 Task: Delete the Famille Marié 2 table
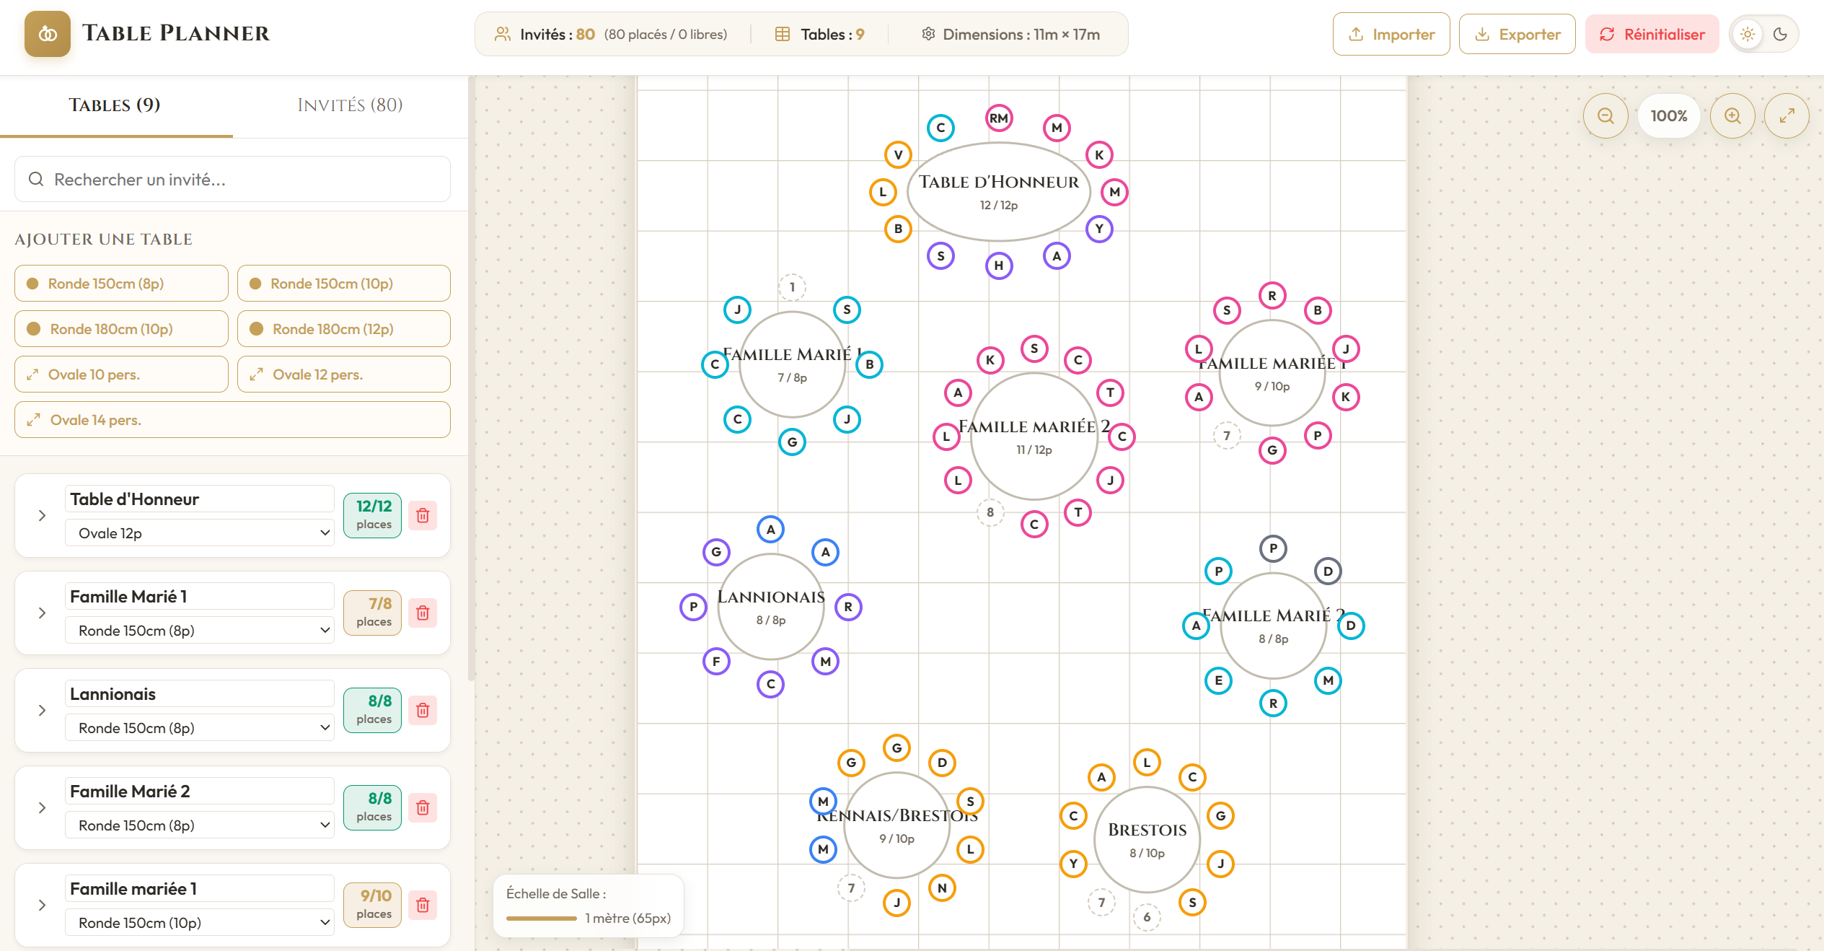(x=423, y=807)
